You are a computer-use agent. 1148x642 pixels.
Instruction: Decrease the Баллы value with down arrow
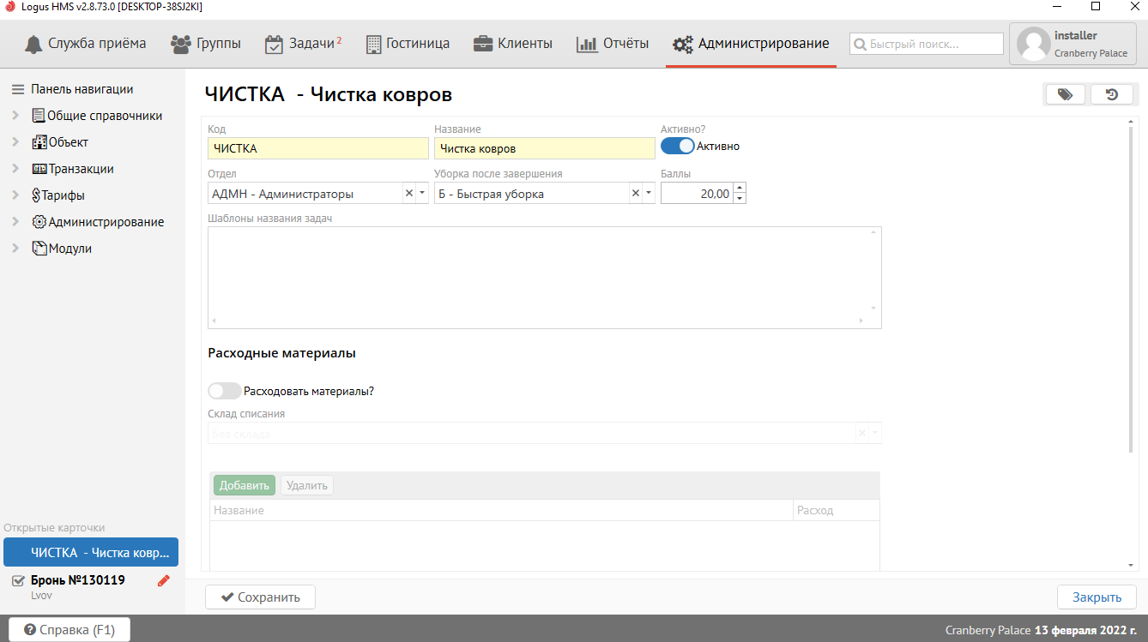[740, 199]
